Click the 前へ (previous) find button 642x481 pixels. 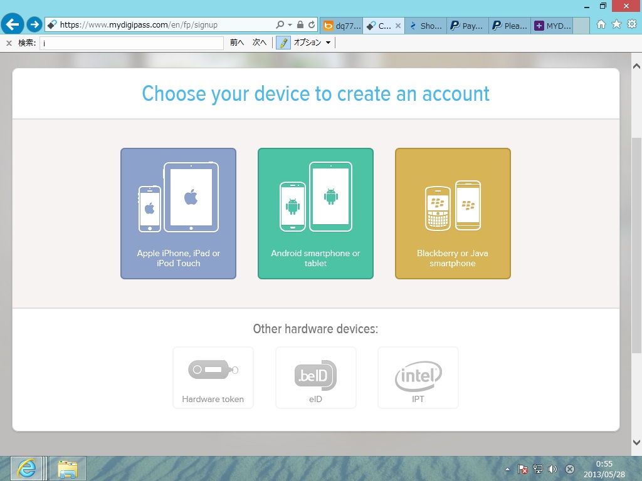click(x=236, y=43)
